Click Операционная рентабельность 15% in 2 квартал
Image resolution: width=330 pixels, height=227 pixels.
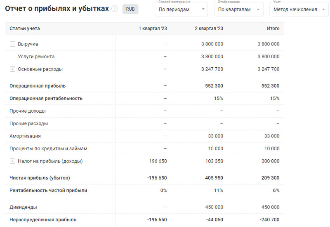pyautogui.click(x=219, y=98)
